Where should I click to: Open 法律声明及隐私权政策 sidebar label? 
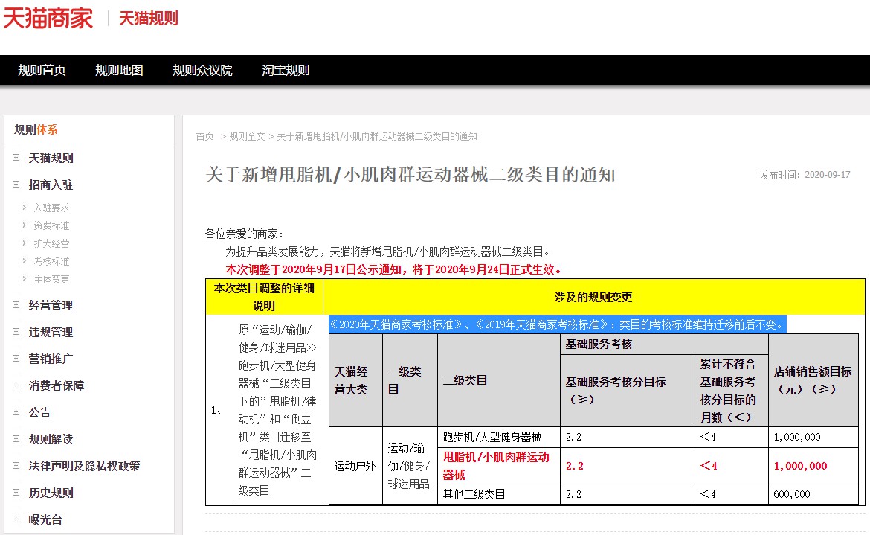pos(84,466)
